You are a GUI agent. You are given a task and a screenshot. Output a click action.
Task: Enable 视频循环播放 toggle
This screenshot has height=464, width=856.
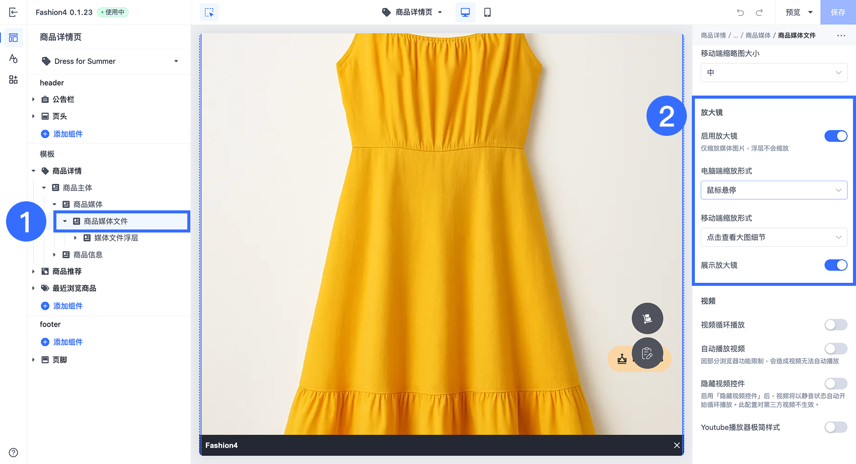tap(835, 325)
